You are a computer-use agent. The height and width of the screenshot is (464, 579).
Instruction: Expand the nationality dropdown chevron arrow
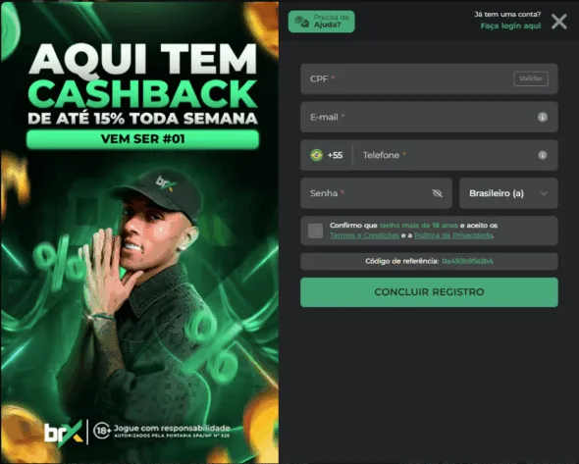[x=544, y=193]
